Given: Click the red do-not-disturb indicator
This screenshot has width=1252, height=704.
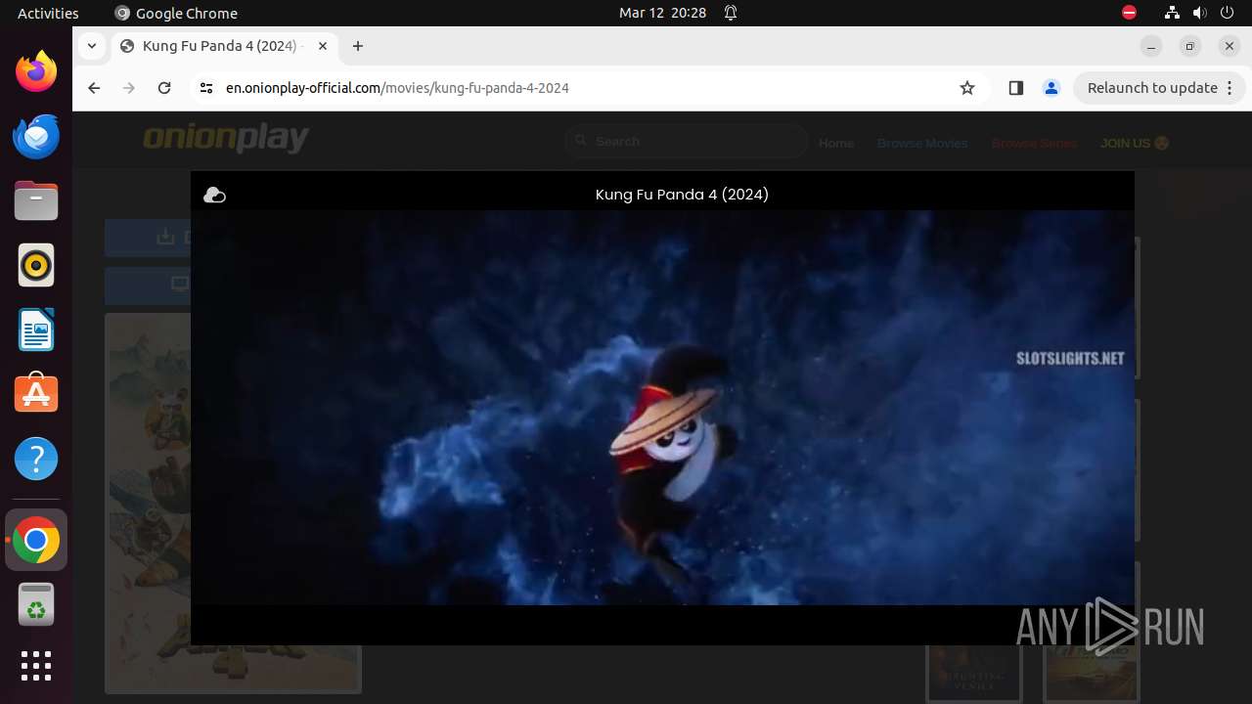Looking at the screenshot, I should click(x=1129, y=13).
